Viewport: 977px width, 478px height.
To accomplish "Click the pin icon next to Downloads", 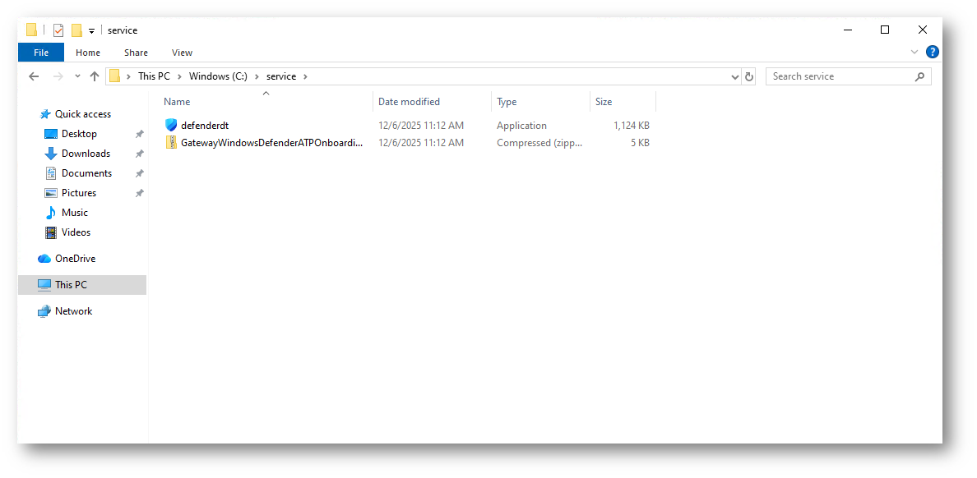I will pyautogui.click(x=140, y=154).
